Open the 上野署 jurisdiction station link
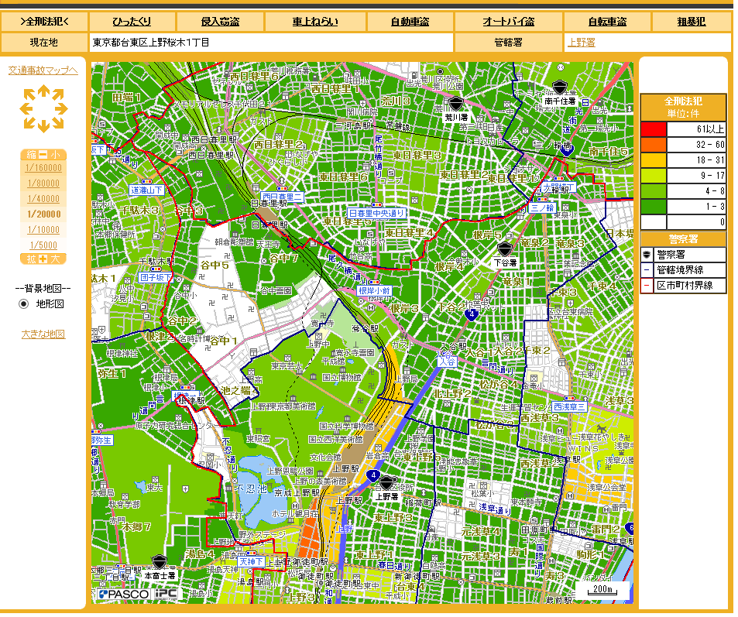 pyautogui.click(x=582, y=43)
